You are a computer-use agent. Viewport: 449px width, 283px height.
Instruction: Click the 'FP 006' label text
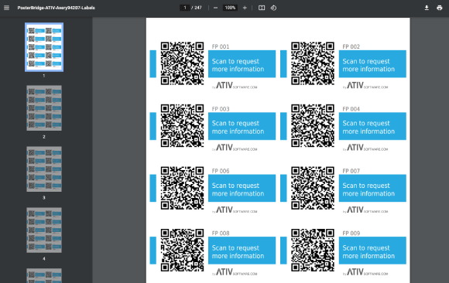pyautogui.click(x=221, y=171)
